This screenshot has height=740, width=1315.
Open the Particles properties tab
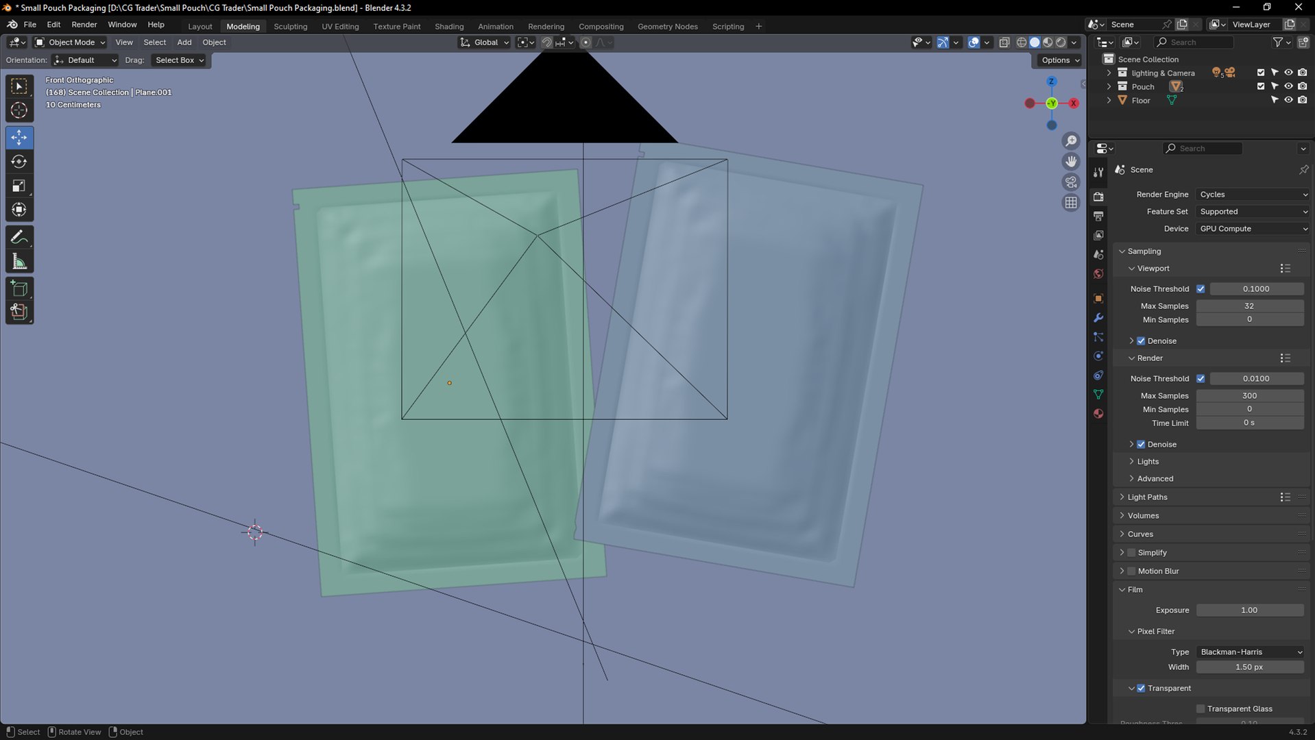click(x=1098, y=337)
